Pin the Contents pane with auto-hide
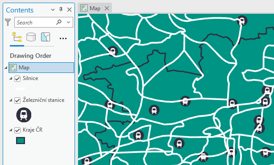 coord(61,9)
